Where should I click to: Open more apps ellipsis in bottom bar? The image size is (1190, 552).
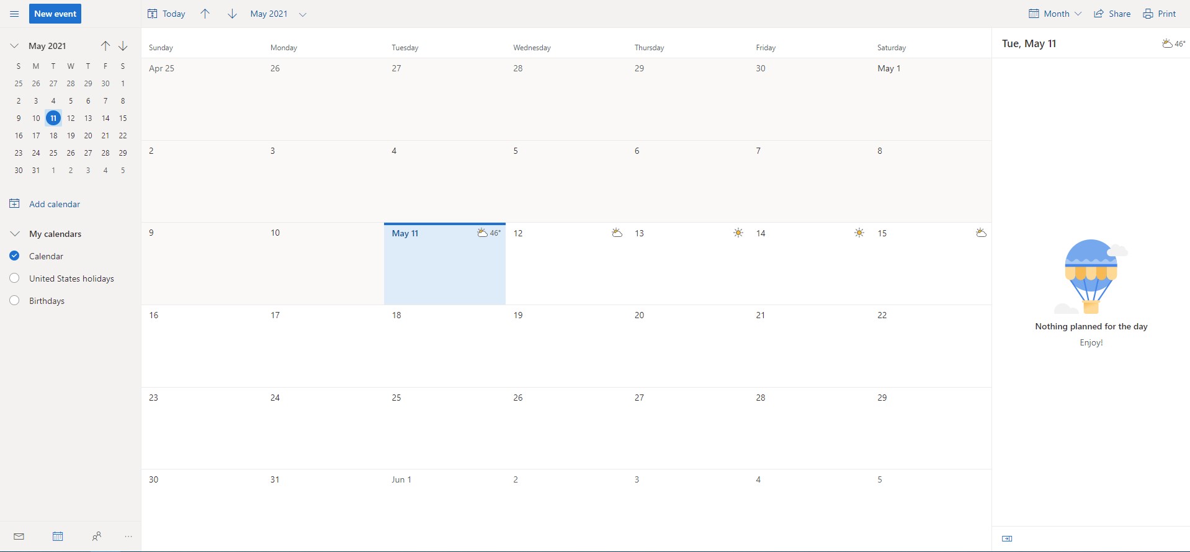point(128,536)
